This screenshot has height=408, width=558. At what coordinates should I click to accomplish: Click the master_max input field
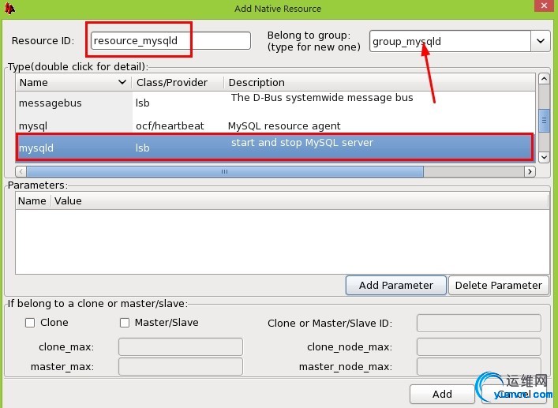(181, 367)
